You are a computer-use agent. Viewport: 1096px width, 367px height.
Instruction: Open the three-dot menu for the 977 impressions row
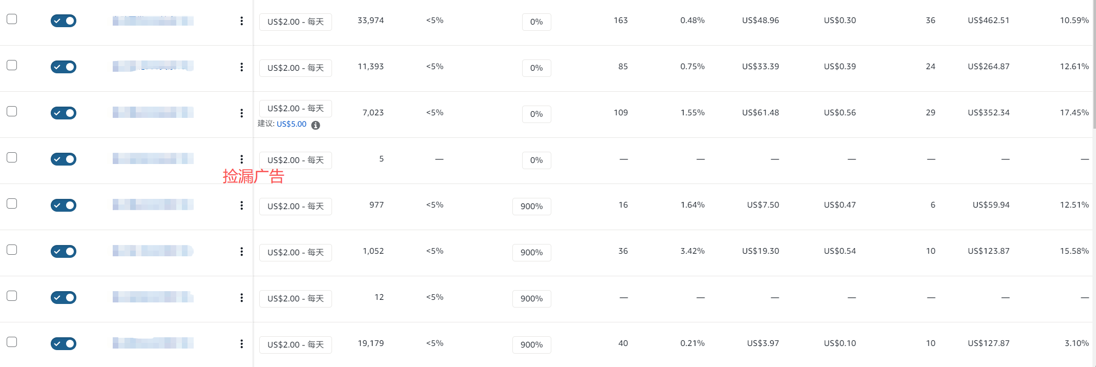[241, 206]
